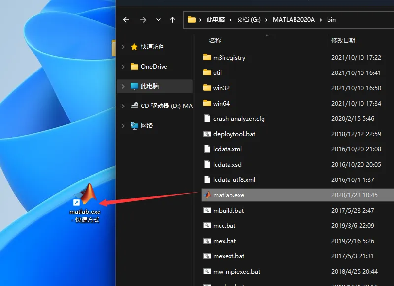Select lcdata.xsd file icon

[x=207, y=164]
